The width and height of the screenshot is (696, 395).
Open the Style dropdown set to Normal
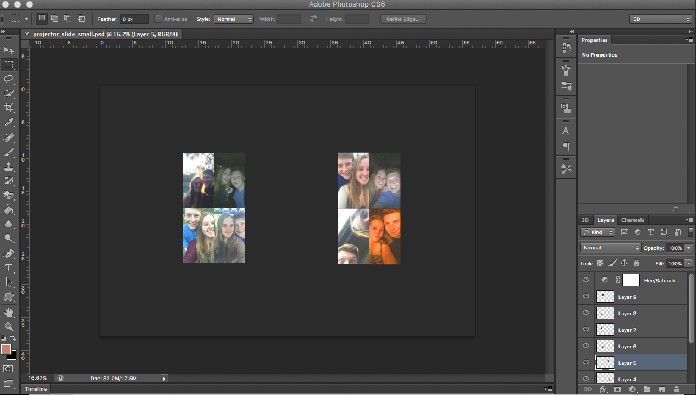[x=234, y=19]
